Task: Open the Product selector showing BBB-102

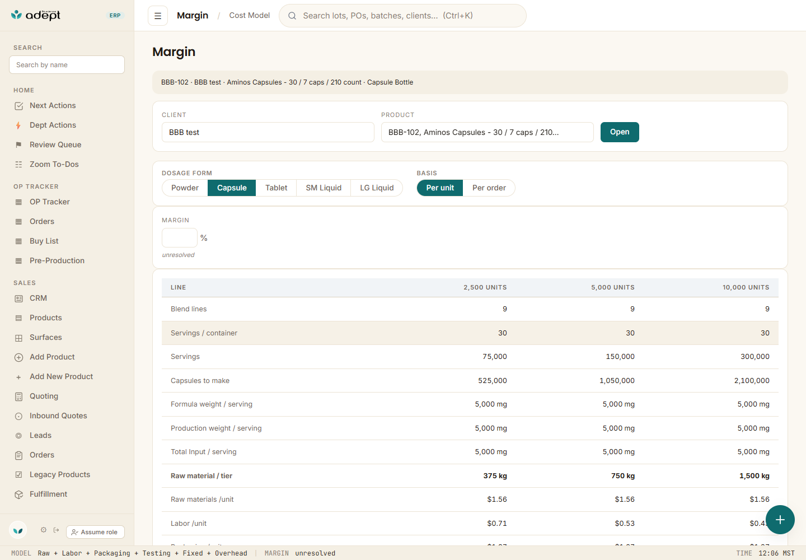Action: [488, 132]
